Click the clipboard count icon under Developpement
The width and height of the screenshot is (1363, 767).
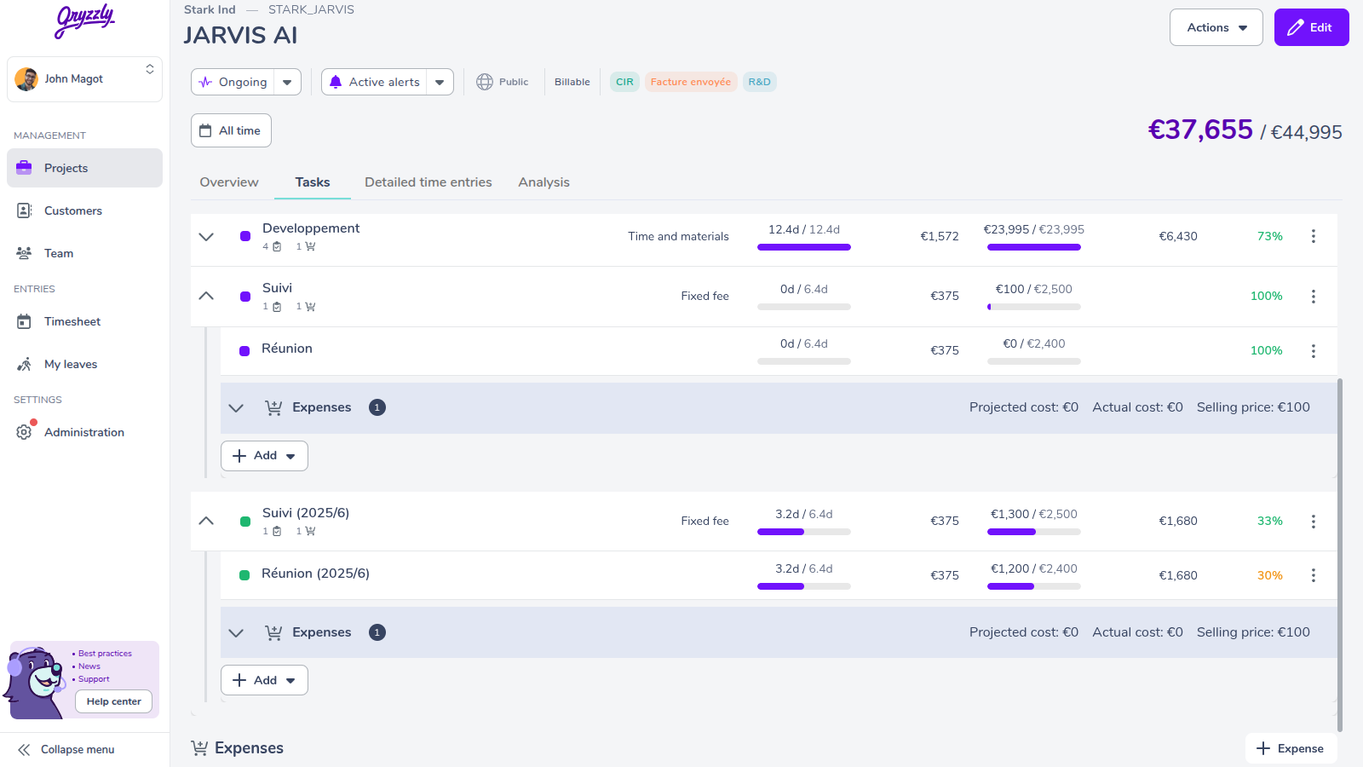pyautogui.click(x=277, y=246)
